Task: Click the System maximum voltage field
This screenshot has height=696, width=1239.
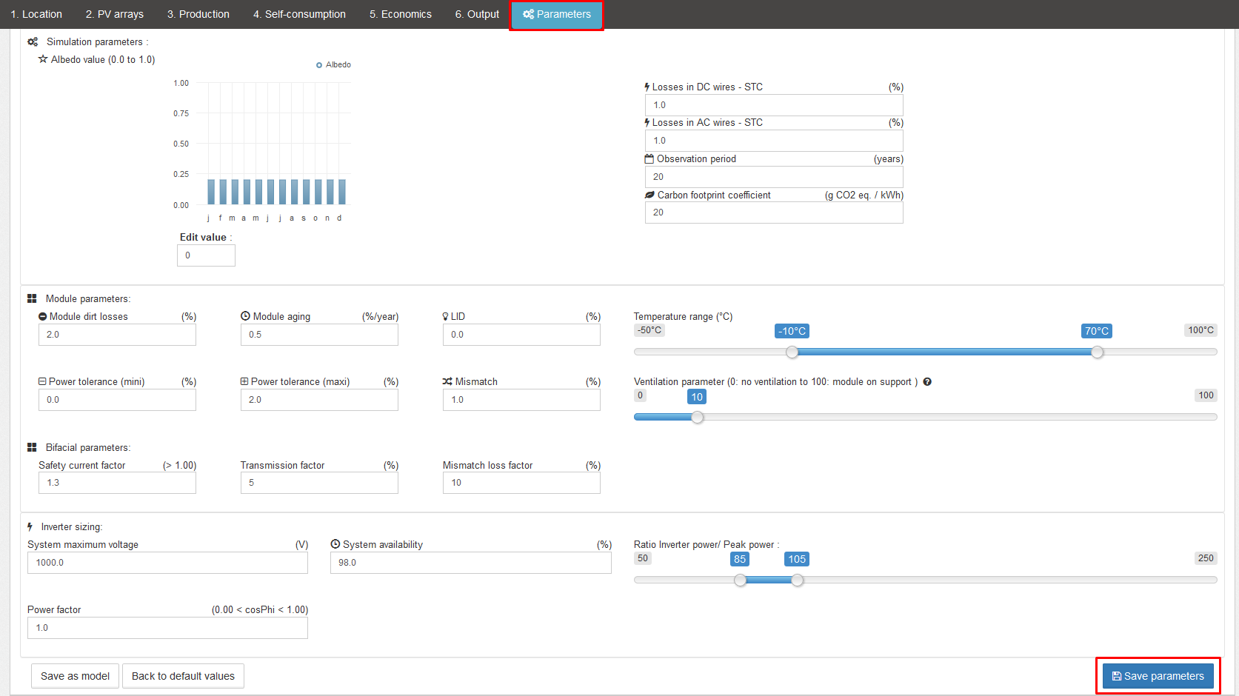Action: coord(167,563)
